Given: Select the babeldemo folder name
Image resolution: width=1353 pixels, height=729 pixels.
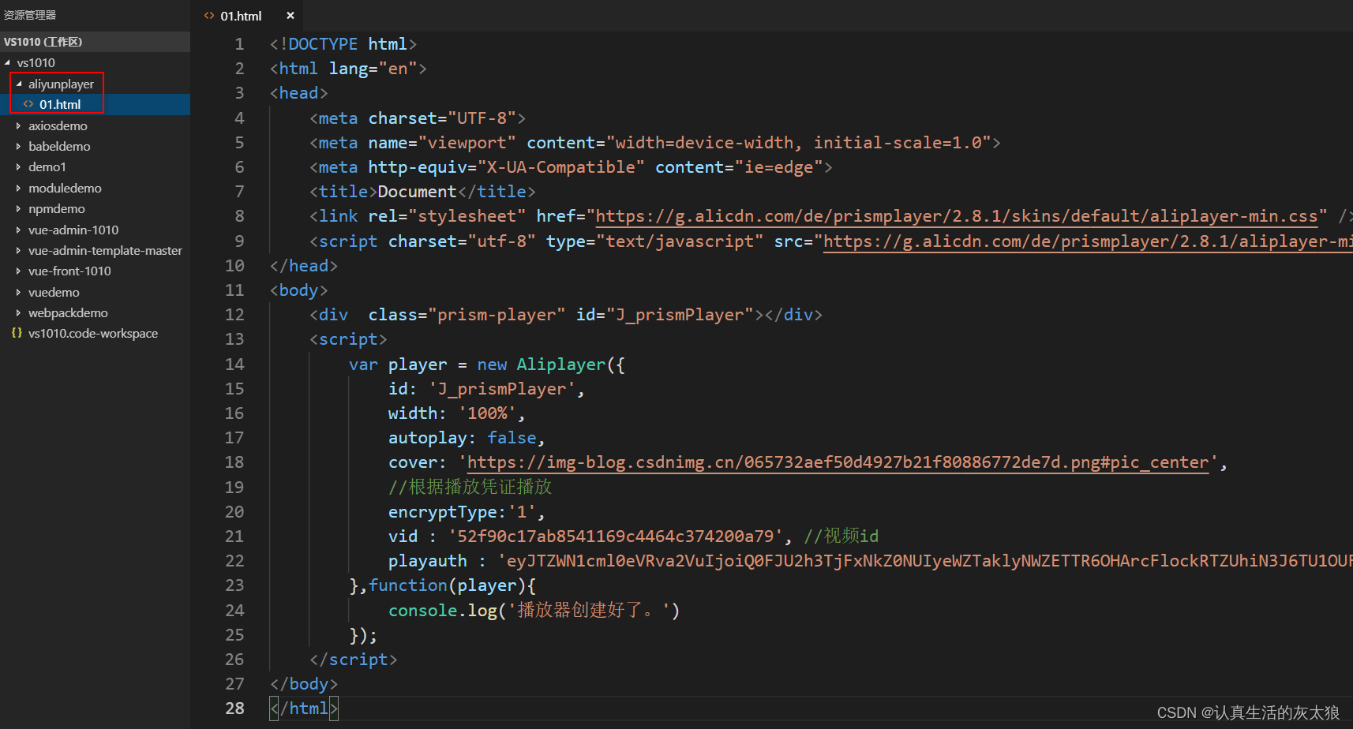Looking at the screenshot, I should [59, 146].
